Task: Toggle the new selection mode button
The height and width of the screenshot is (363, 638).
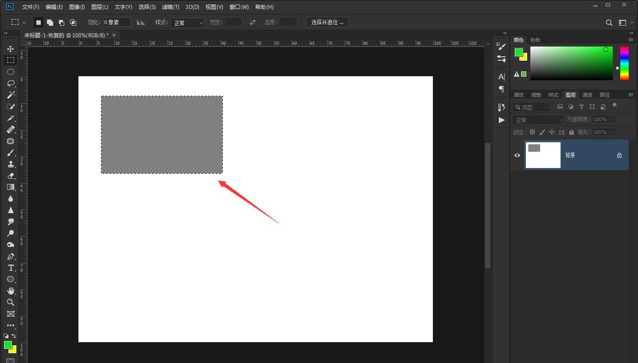Action: click(x=39, y=22)
